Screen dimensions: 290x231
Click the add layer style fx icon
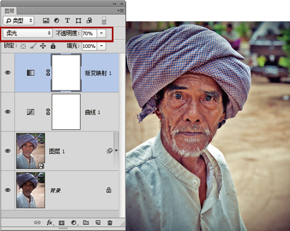pos(50,223)
